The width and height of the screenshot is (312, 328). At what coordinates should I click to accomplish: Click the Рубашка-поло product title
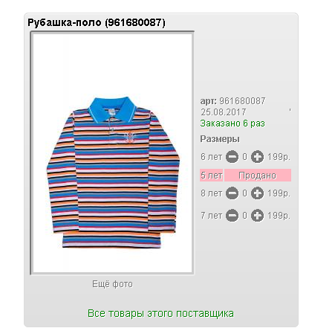(97, 22)
